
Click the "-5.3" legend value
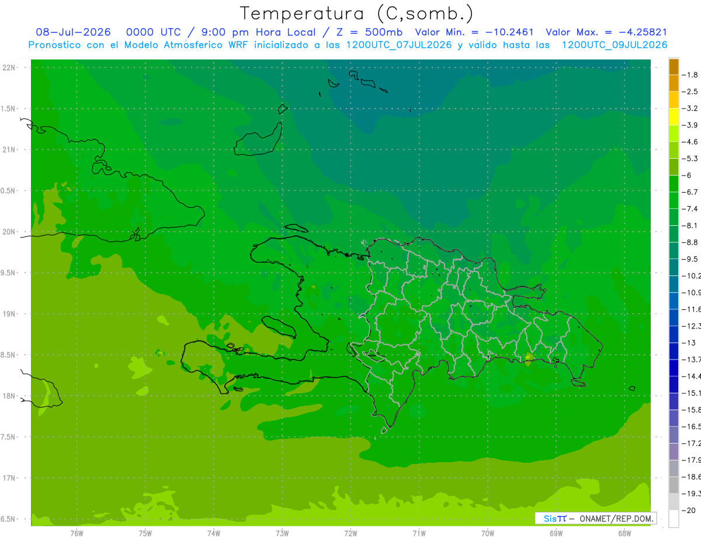pyautogui.click(x=690, y=158)
